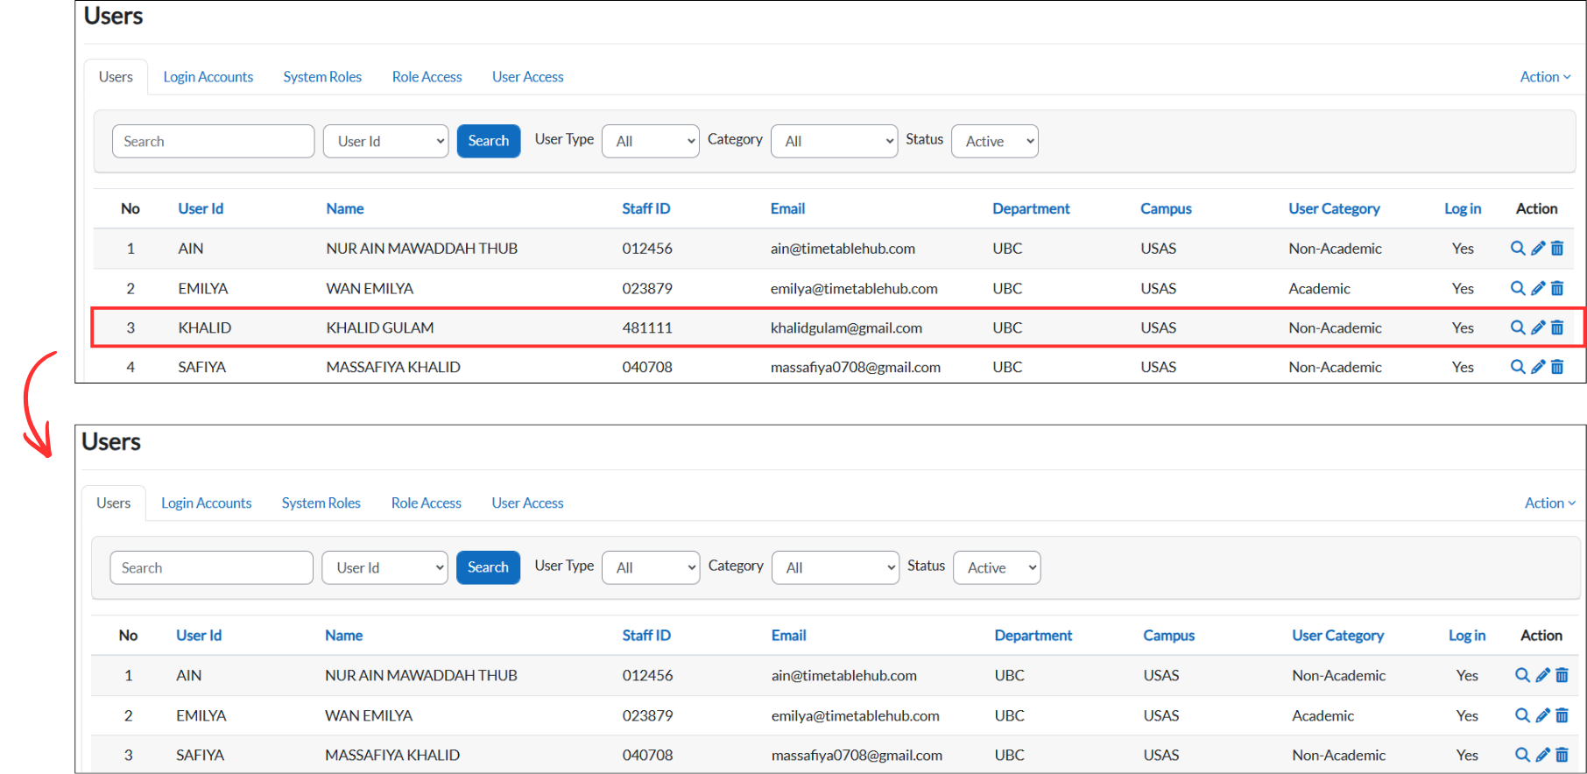Sort by Campus column in lower panel
Screen dimensions: 1587x774
(x=1169, y=636)
